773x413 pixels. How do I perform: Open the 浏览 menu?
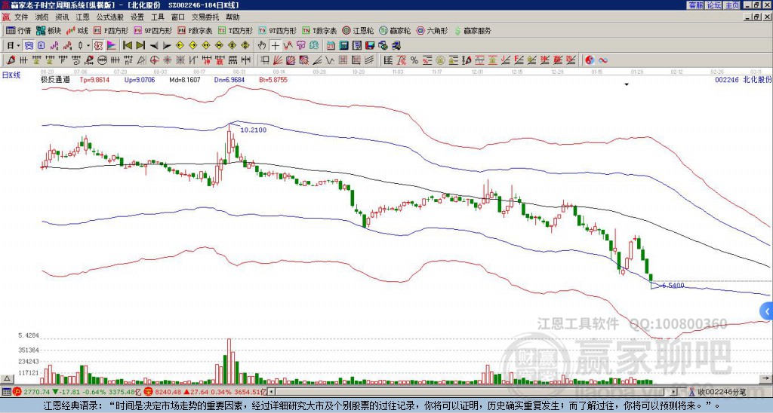pos(42,17)
